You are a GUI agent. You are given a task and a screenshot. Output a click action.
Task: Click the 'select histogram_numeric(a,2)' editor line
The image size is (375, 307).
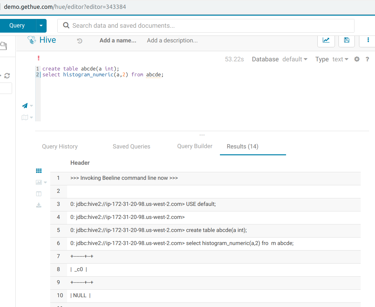[103, 75]
